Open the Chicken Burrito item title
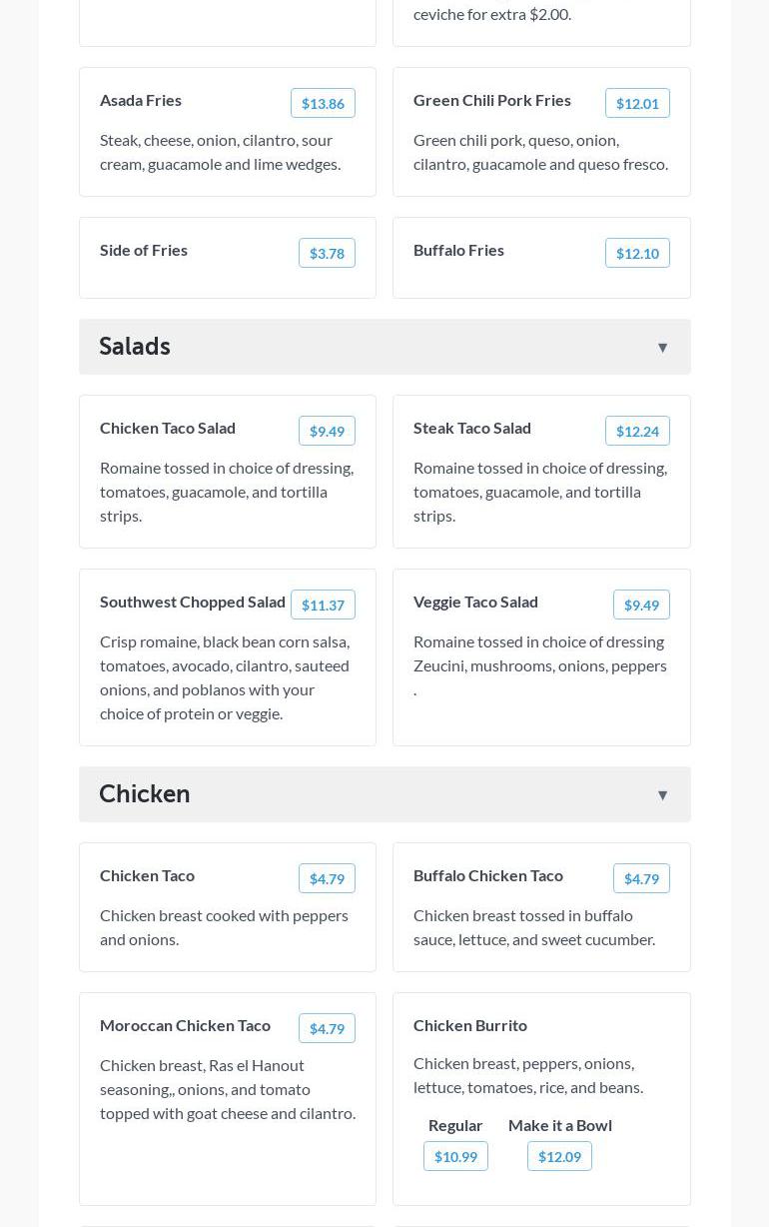Image resolution: width=769 pixels, height=1227 pixels. [x=470, y=1025]
